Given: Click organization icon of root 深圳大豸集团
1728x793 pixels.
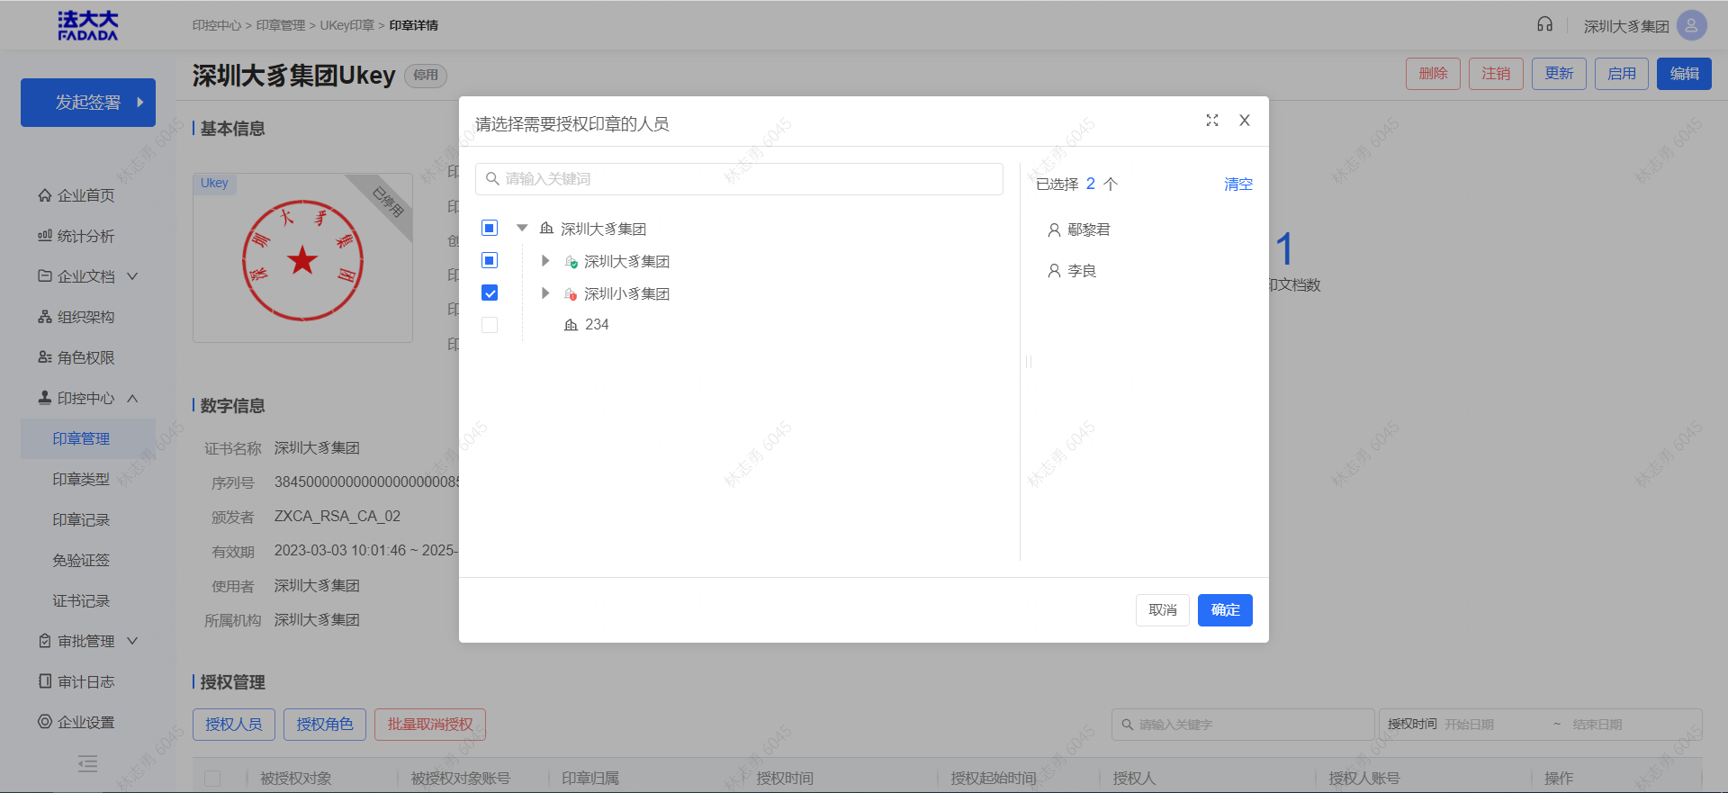Looking at the screenshot, I should click(546, 228).
